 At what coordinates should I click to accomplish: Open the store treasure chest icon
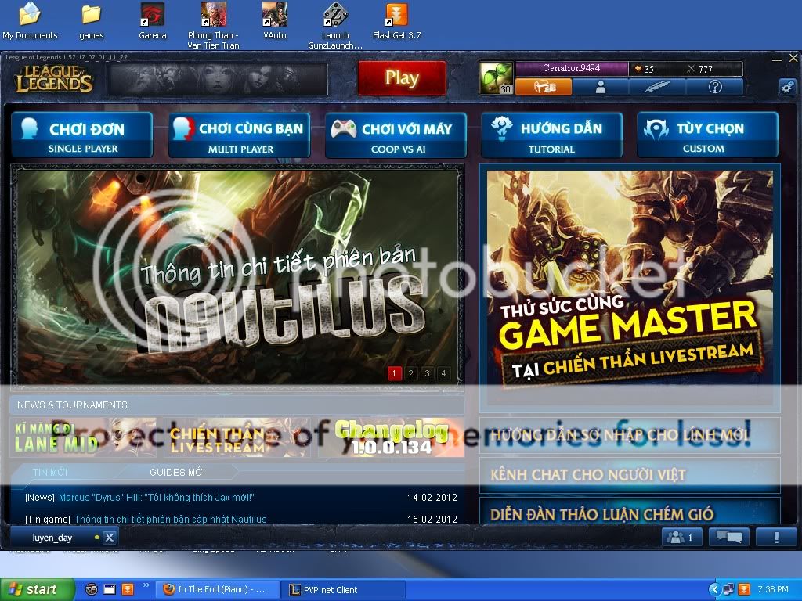point(544,87)
